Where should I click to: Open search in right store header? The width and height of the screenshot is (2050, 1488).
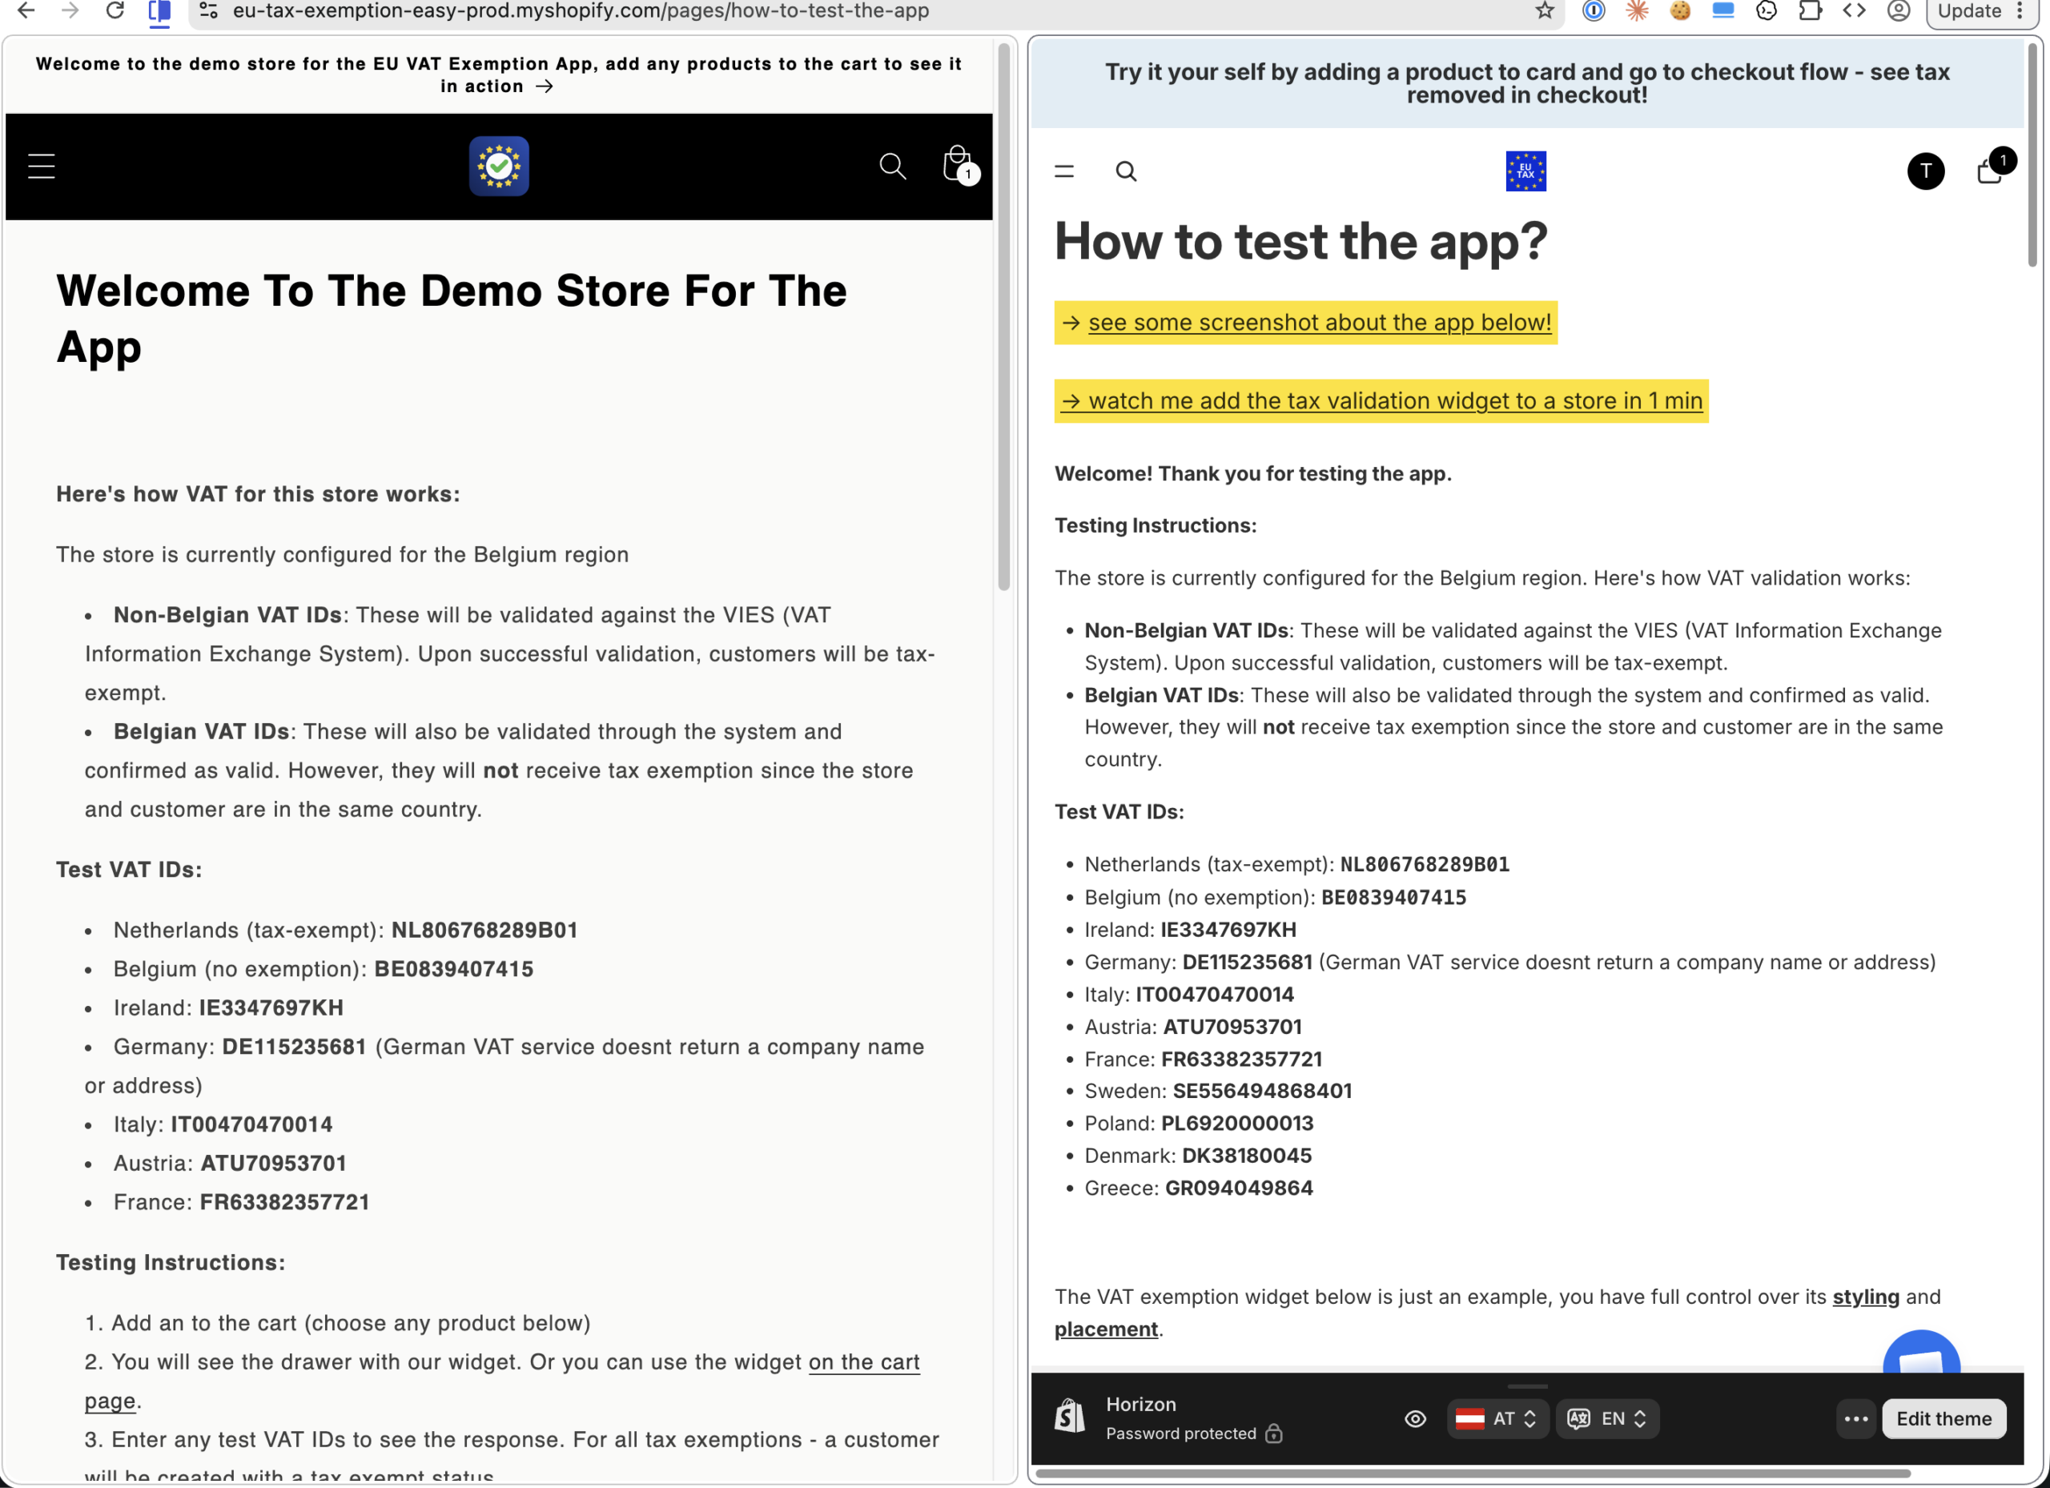tap(1125, 171)
